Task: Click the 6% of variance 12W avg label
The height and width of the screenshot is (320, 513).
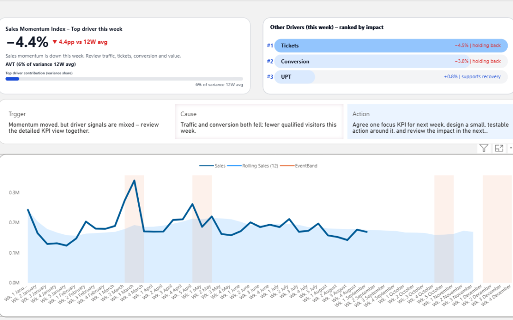Action: [220, 84]
